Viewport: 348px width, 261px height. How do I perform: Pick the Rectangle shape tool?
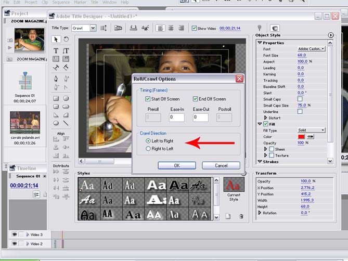point(56,98)
